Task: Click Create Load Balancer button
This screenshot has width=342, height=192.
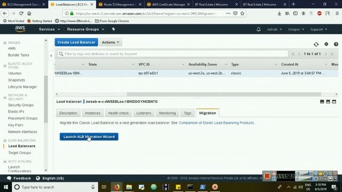Action: click(76, 42)
